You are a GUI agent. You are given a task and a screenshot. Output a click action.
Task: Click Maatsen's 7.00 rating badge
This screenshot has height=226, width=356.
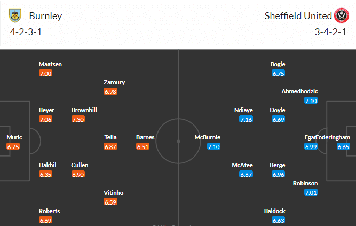45,73
